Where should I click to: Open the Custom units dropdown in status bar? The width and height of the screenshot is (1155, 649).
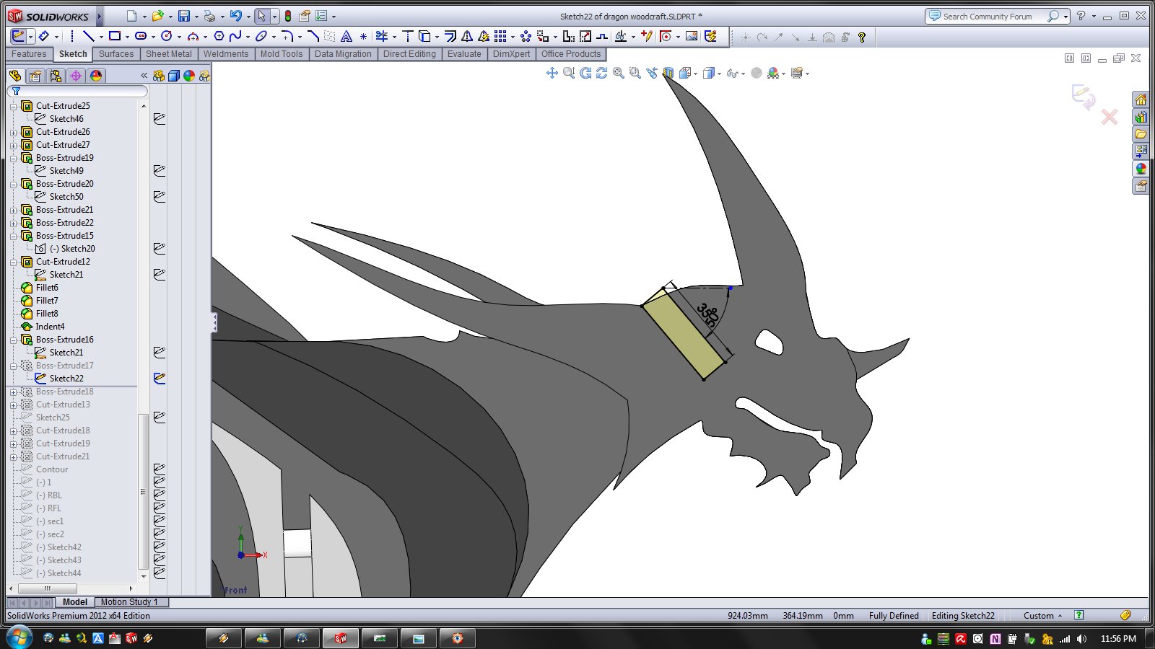click(1042, 616)
